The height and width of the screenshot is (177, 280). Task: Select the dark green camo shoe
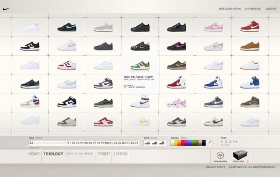coord(30,84)
